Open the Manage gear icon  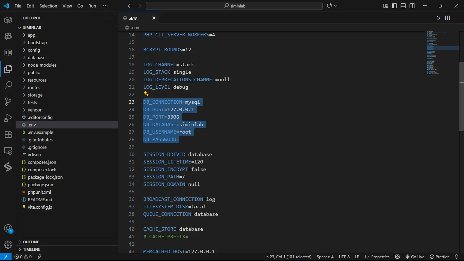(8, 244)
